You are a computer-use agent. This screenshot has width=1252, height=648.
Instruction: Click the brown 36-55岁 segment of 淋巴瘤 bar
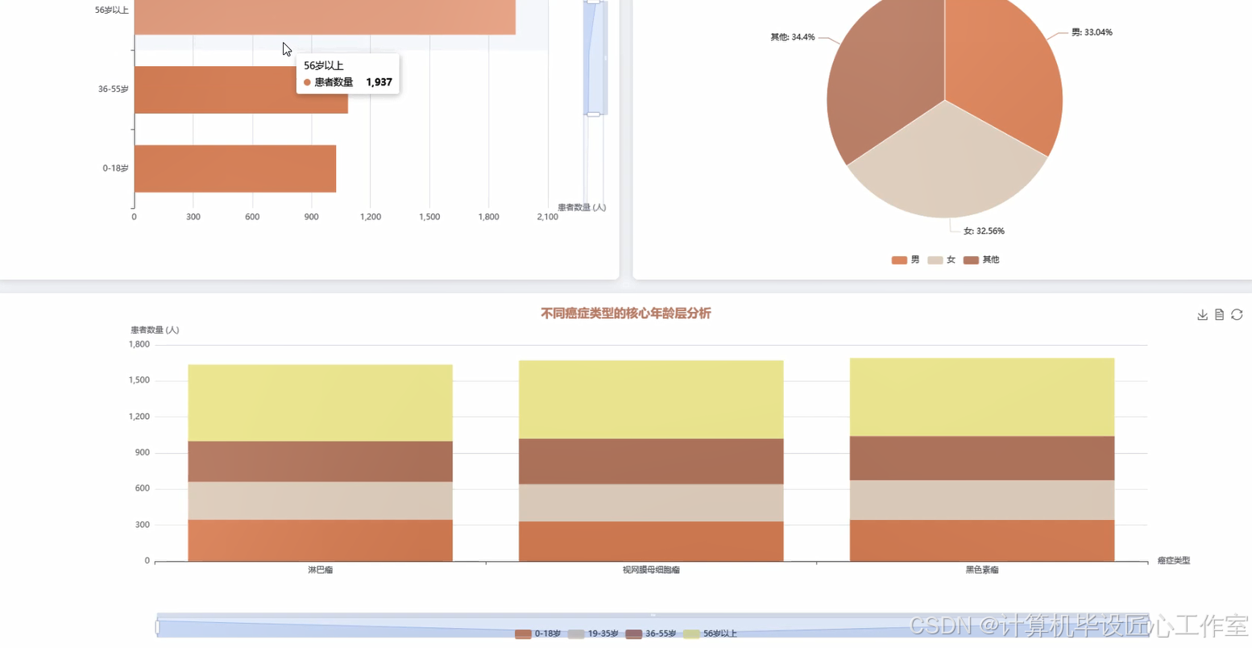pos(320,462)
